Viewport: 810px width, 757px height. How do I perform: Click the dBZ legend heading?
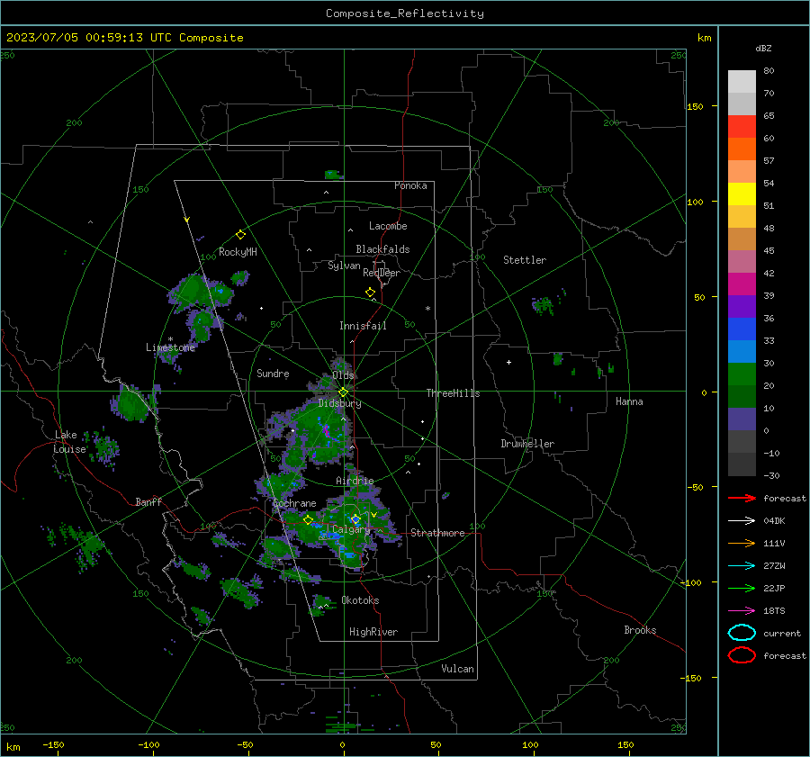pos(763,48)
